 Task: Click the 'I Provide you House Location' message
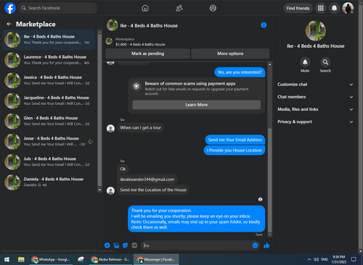pos(234,151)
